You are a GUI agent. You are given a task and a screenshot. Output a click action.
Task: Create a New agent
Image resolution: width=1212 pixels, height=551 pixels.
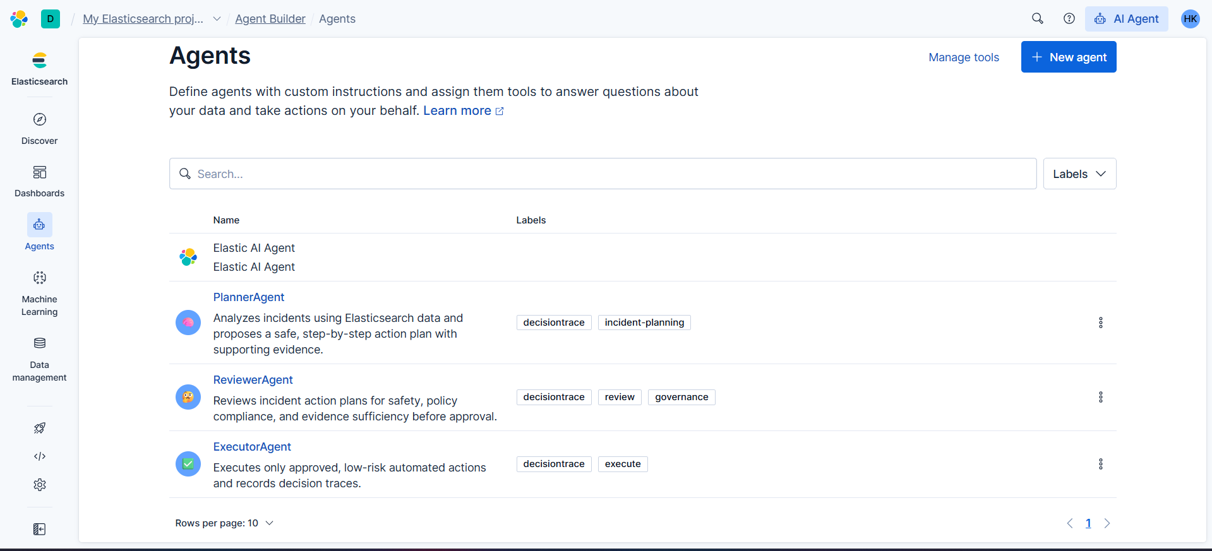click(1069, 57)
